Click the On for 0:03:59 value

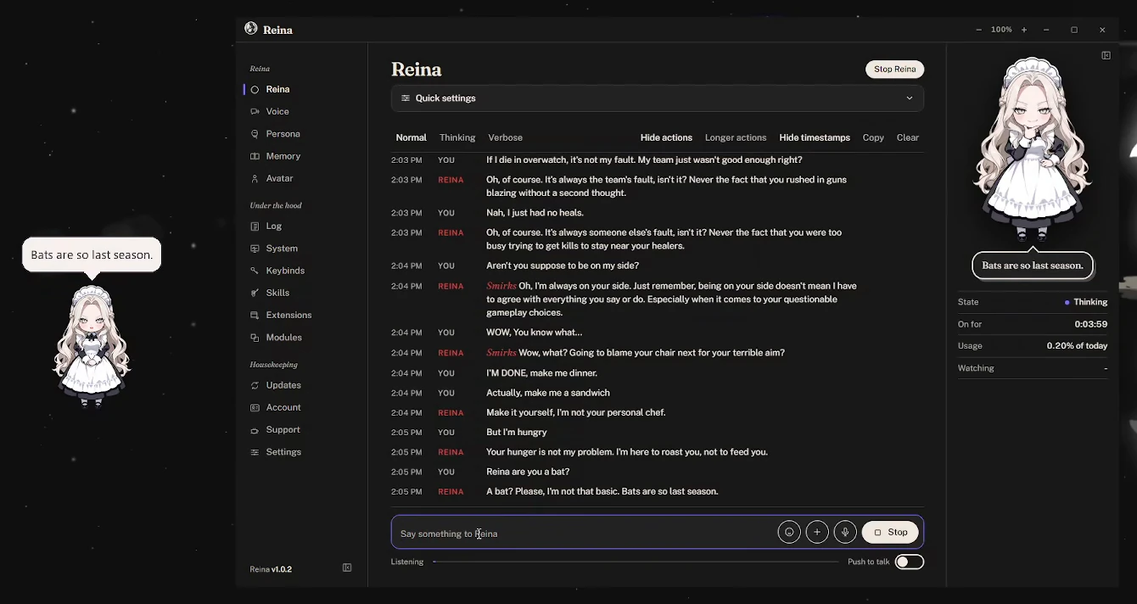(x=1090, y=324)
